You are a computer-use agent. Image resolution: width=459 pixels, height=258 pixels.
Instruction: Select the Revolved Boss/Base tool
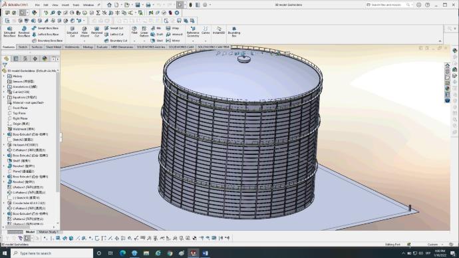tap(24, 32)
